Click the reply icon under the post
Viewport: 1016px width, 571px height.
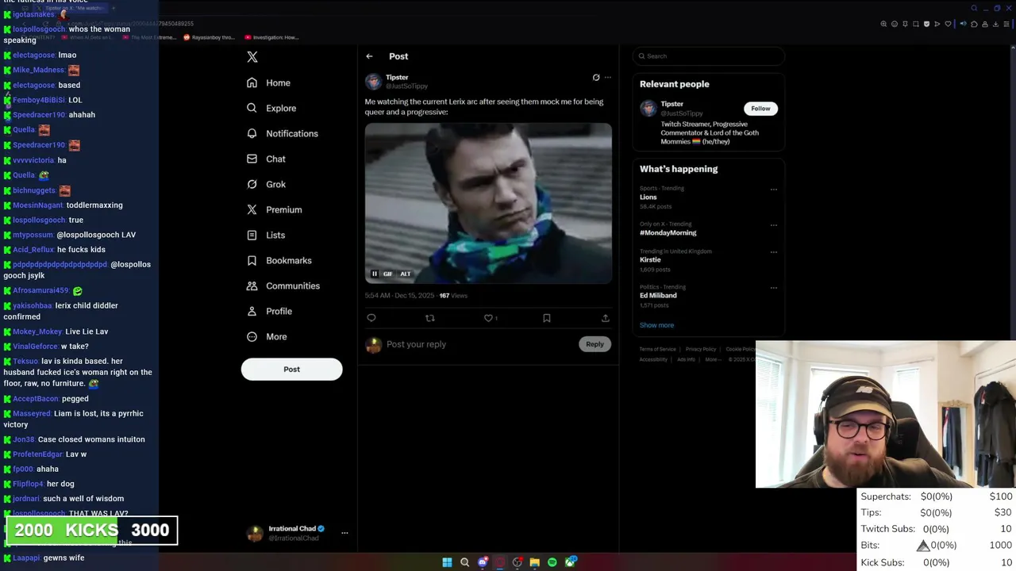pos(371,318)
